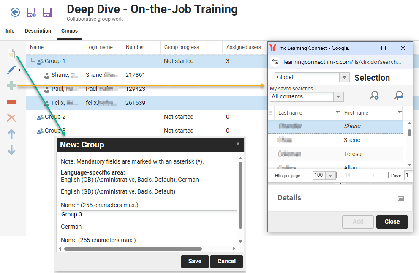Click the floppy disk save icon in the header
Screen dimensions: 419x273
(x=47, y=12)
